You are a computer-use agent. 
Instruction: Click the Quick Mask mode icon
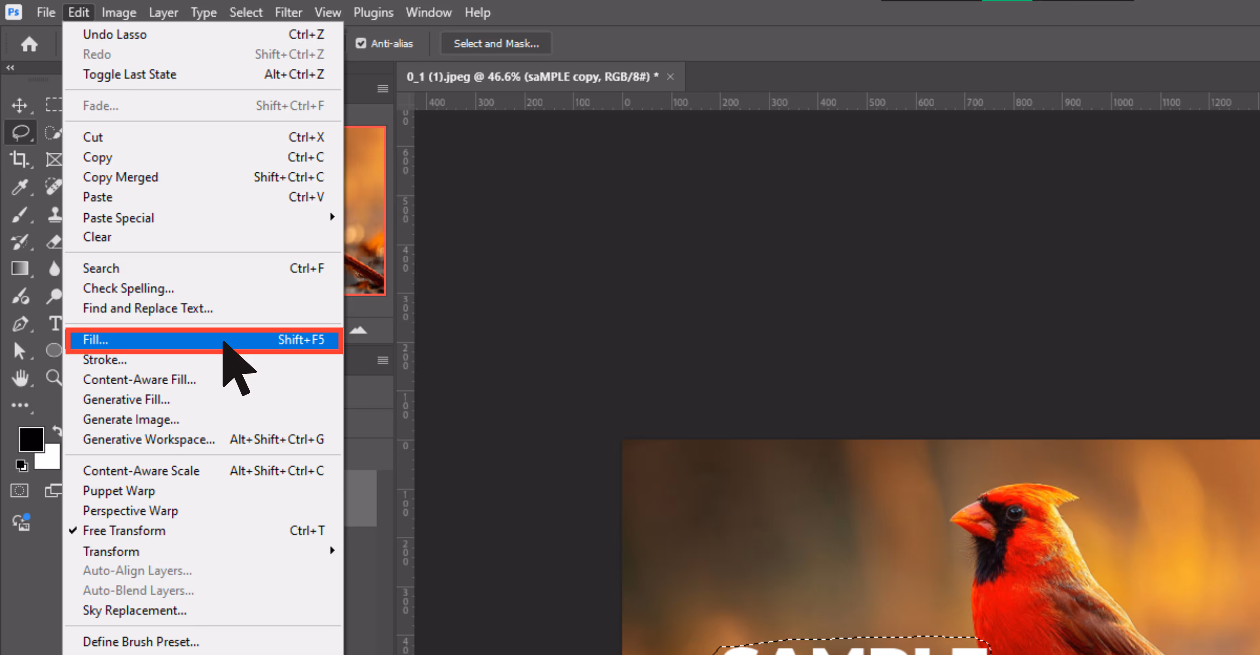click(19, 490)
